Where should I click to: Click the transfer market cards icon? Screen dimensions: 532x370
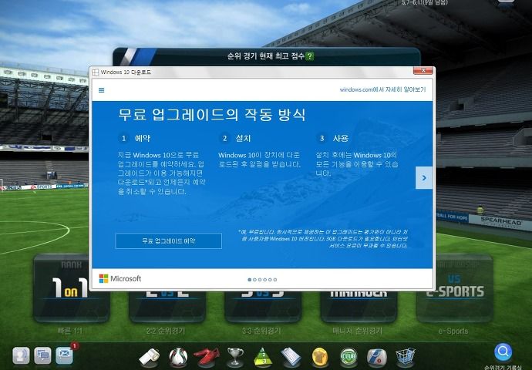pyautogui.click(x=376, y=358)
